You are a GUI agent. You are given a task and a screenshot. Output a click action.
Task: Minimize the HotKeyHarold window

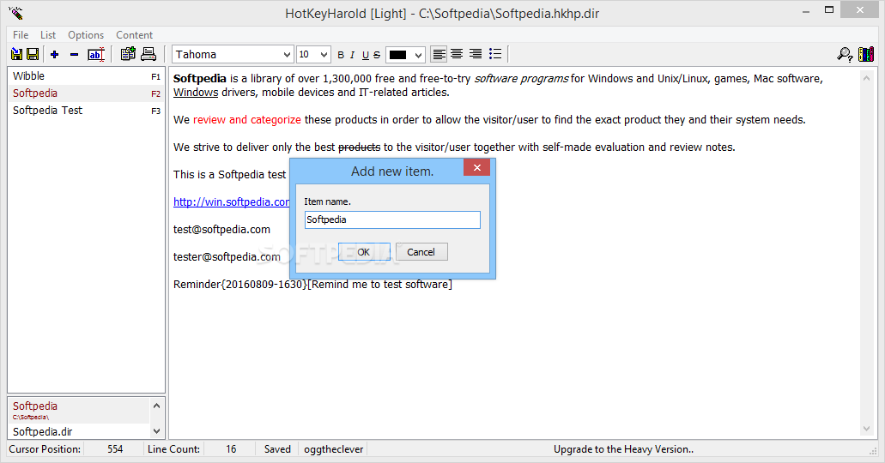[x=806, y=11]
